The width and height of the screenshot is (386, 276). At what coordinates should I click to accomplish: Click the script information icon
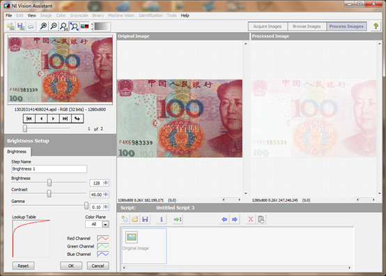pyautogui.click(x=162, y=219)
